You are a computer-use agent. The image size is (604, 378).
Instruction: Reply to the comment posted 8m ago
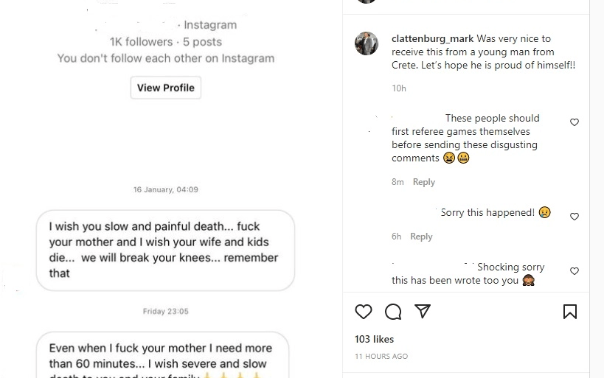click(424, 182)
